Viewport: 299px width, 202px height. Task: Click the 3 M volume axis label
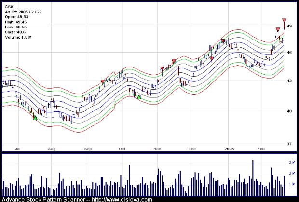pyautogui.click(x=292, y=162)
